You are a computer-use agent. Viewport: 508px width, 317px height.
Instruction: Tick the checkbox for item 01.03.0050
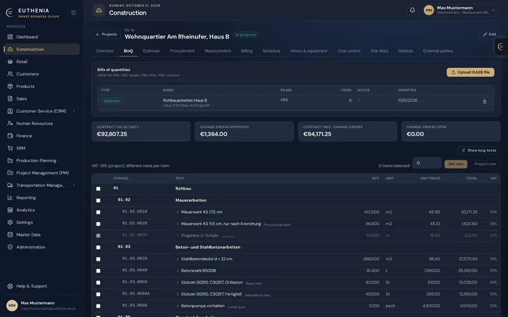tap(98, 282)
